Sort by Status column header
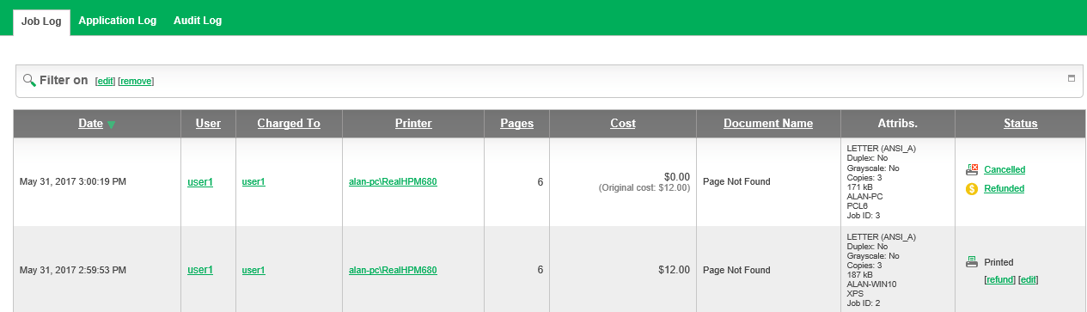 click(1021, 124)
